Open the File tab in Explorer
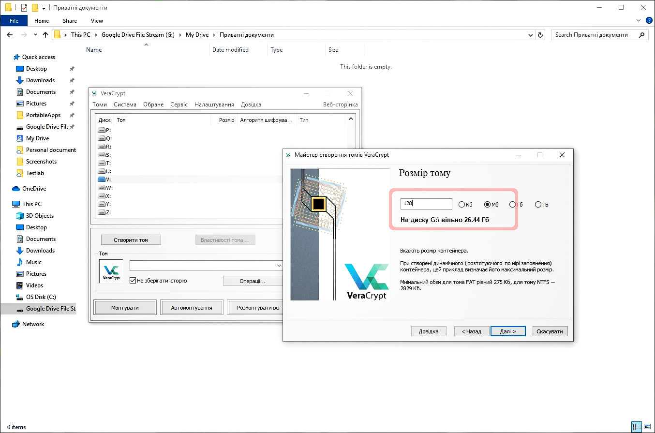Viewport: 655px width, 433px height. [14, 21]
